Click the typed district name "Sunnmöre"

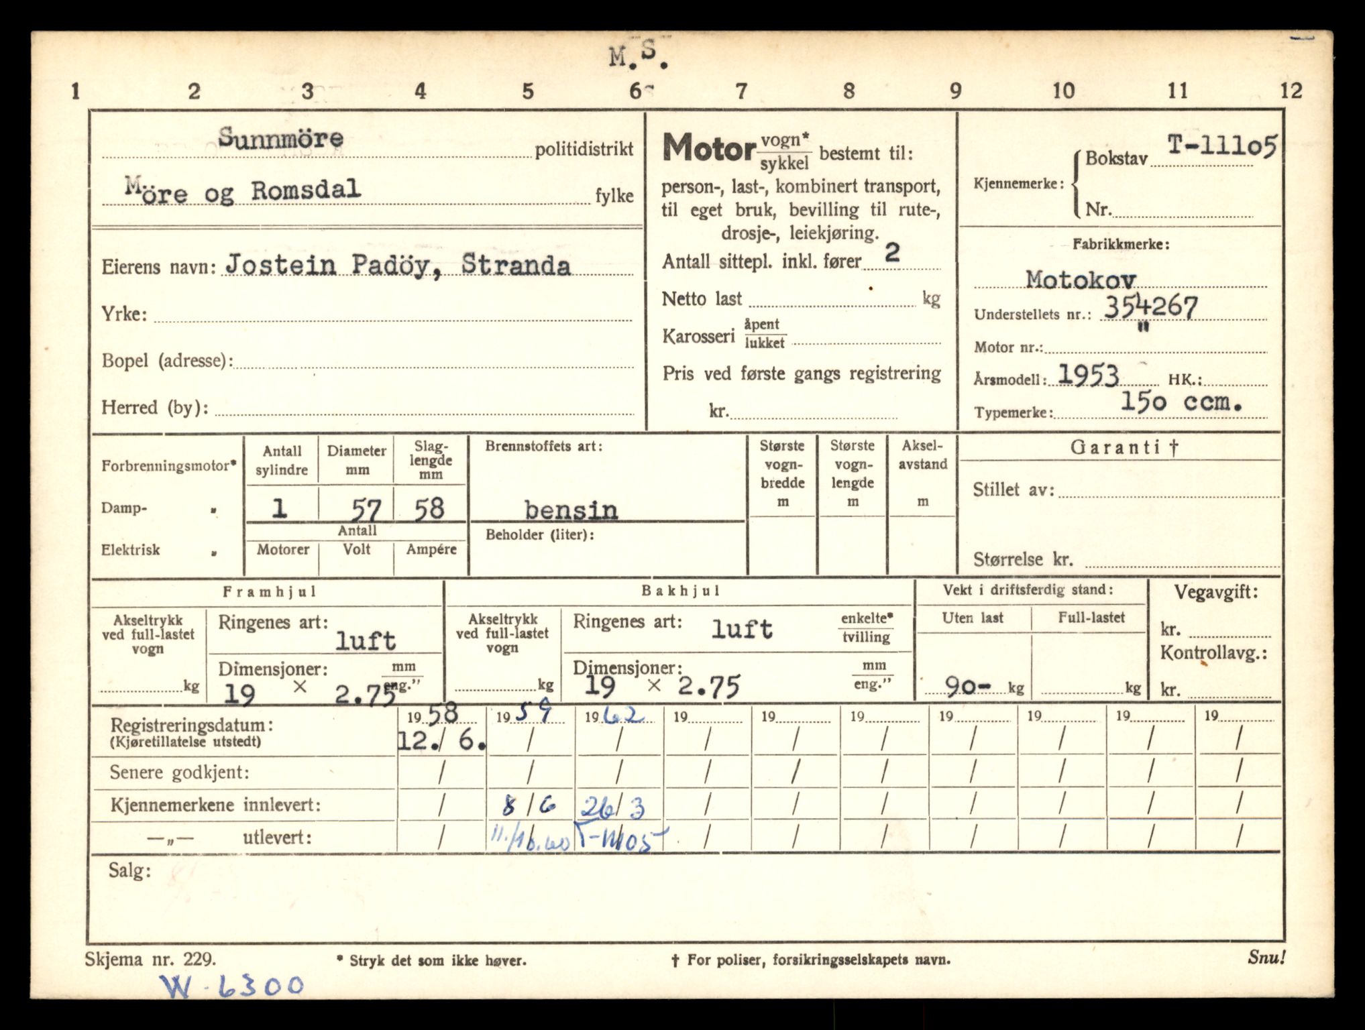tap(280, 137)
